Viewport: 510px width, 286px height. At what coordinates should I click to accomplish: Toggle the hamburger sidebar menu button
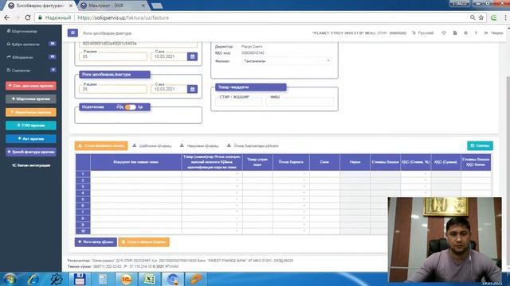tap(73, 33)
